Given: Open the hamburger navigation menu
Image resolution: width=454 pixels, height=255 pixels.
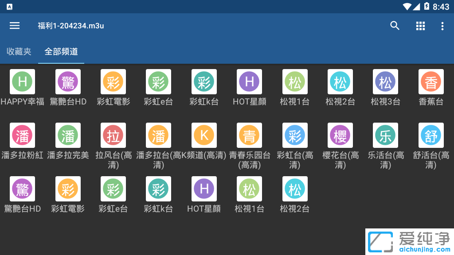Looking at the screenshot, I should pos(15,26).
